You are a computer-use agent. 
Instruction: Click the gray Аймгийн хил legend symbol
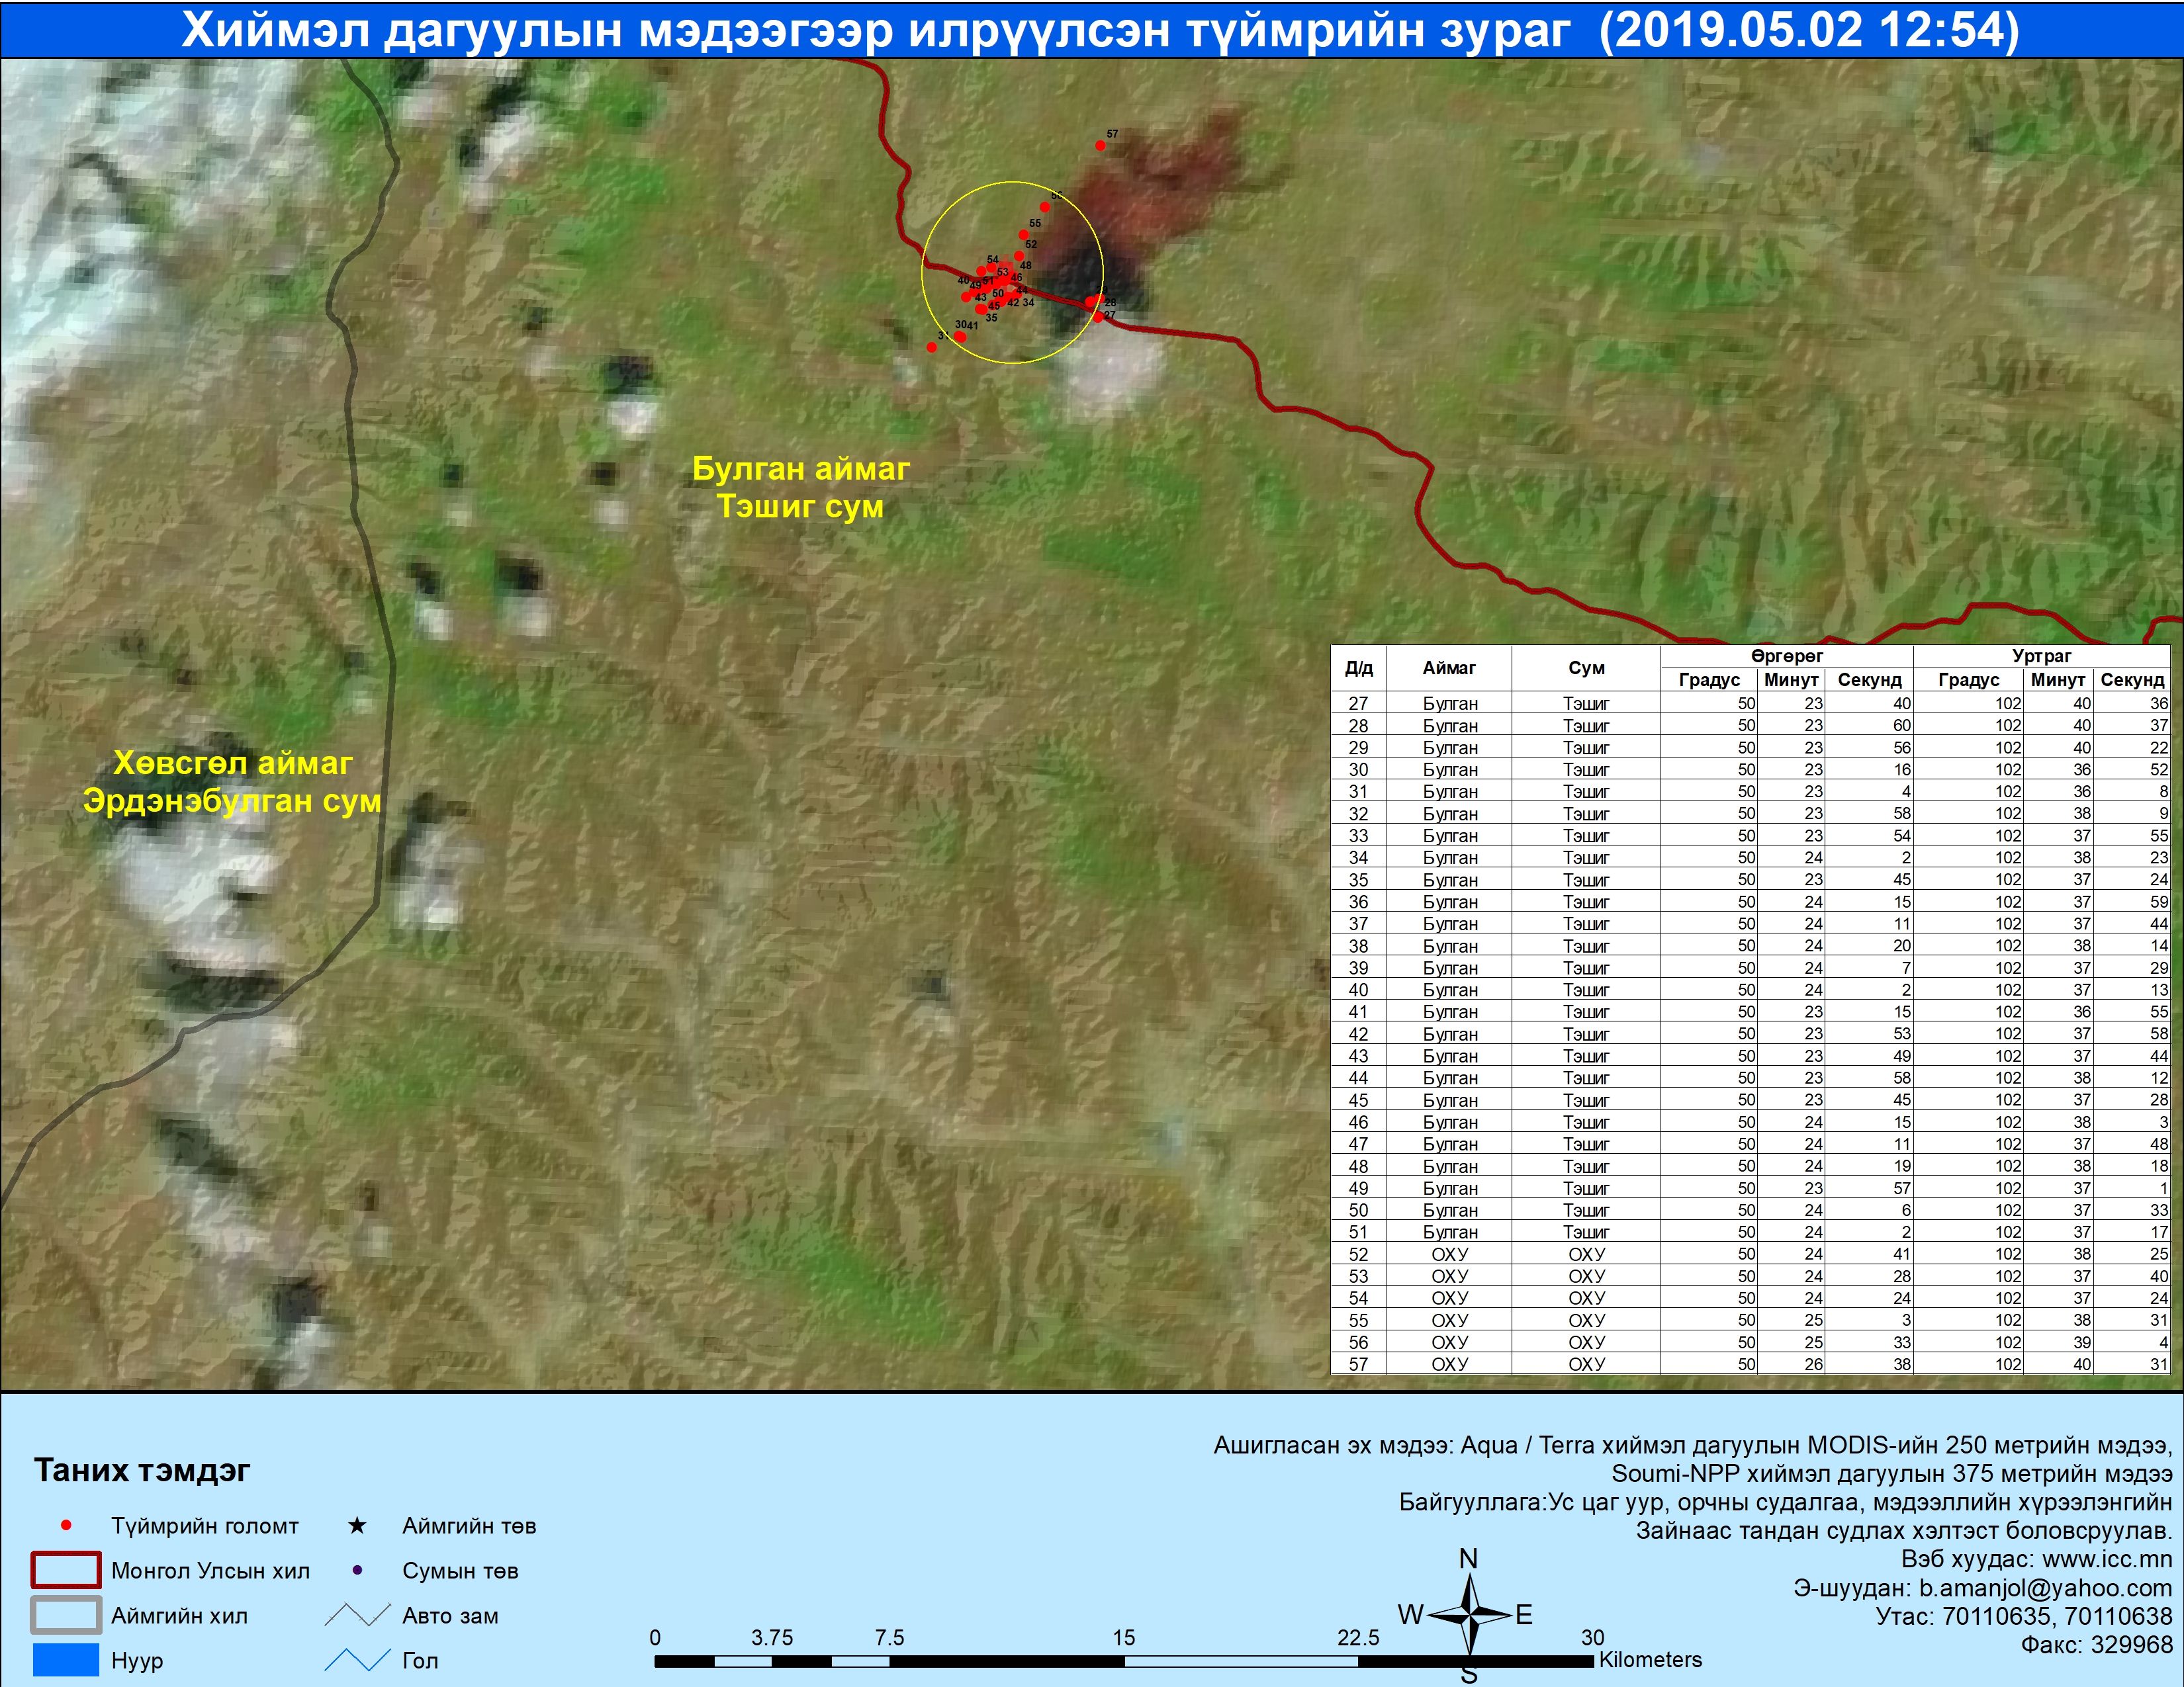point(66,1615)
